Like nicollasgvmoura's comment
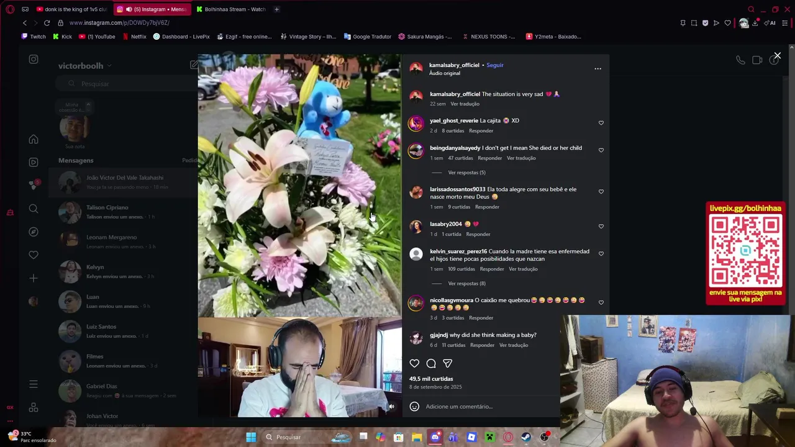This screenshot has width=795, height=447. click(x=601, y=302)
